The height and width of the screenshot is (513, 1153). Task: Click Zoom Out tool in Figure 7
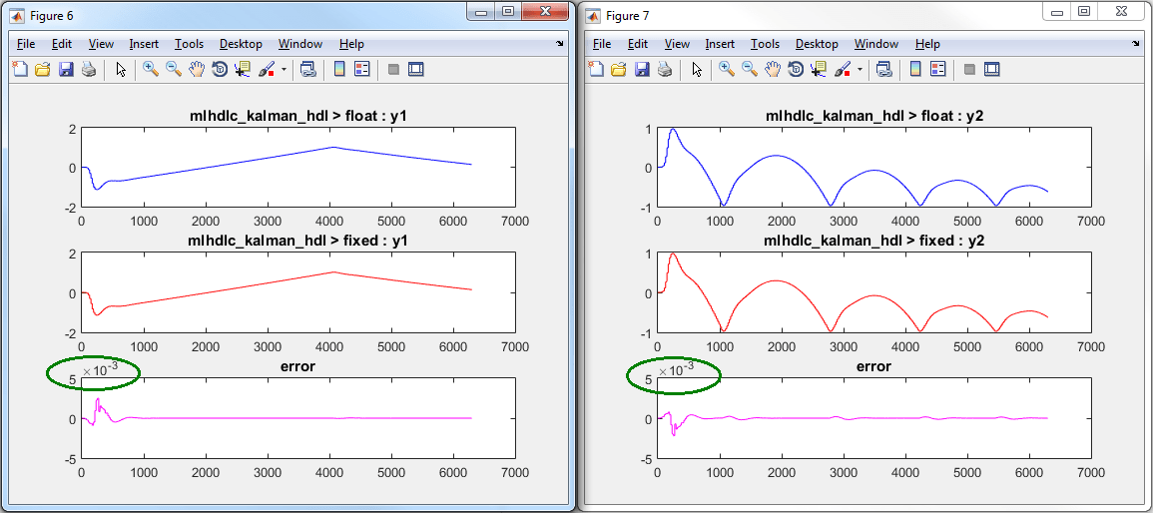click(750, 69)
